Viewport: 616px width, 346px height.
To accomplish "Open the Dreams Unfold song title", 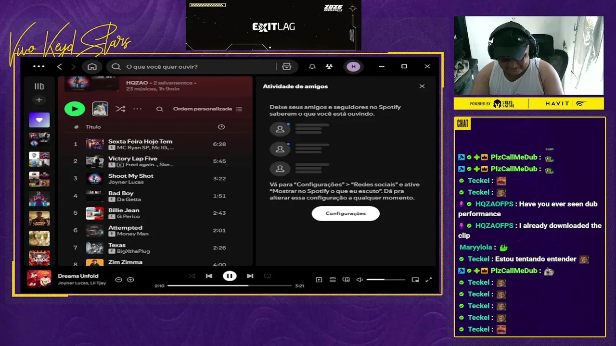I will (78, 276).
